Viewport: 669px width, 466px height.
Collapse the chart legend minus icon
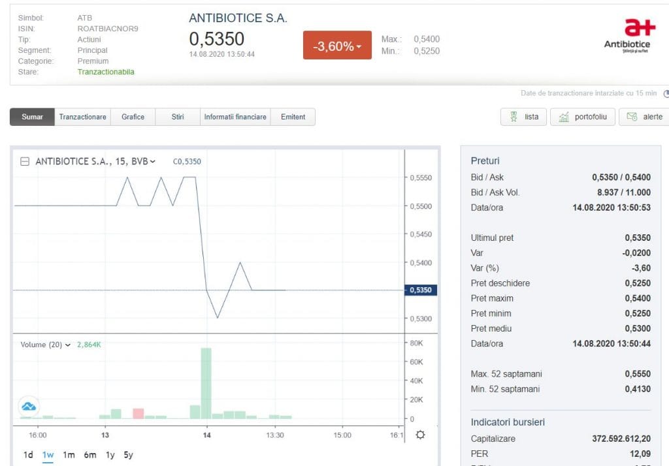tap(25, 162)
